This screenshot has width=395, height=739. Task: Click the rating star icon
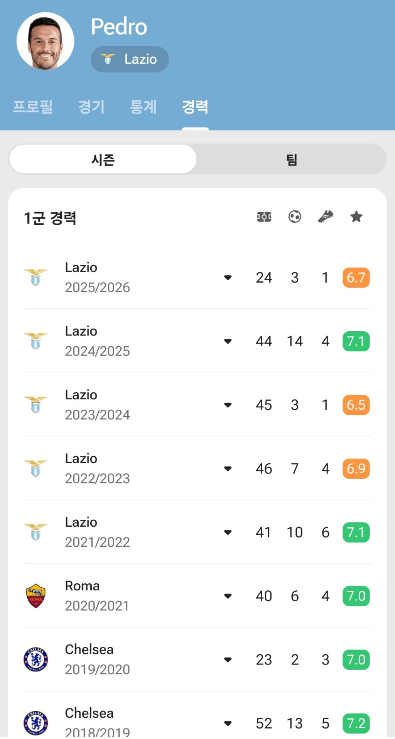coord(356,217)
